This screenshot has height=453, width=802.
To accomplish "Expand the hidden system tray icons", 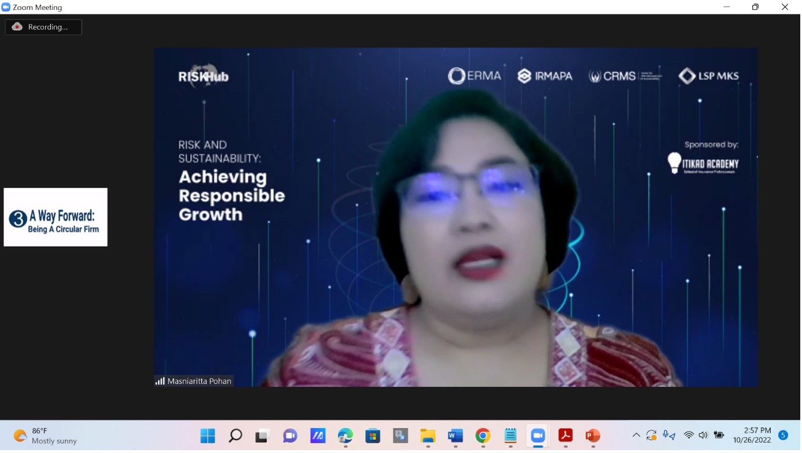I will point(636,436).
